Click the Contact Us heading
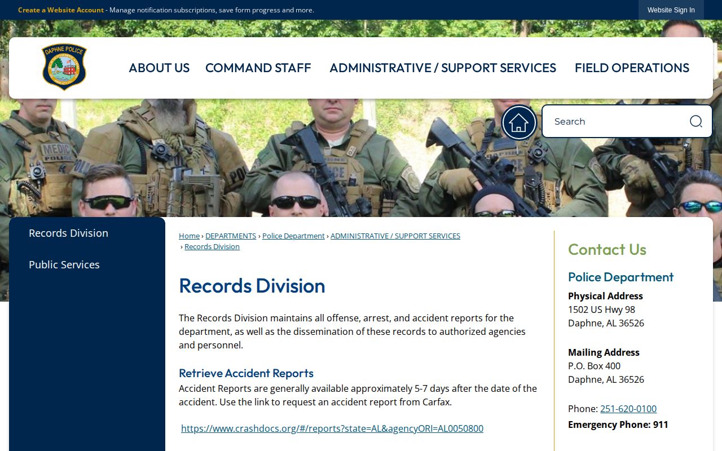722x451 pixels. [x=607, y=249]
